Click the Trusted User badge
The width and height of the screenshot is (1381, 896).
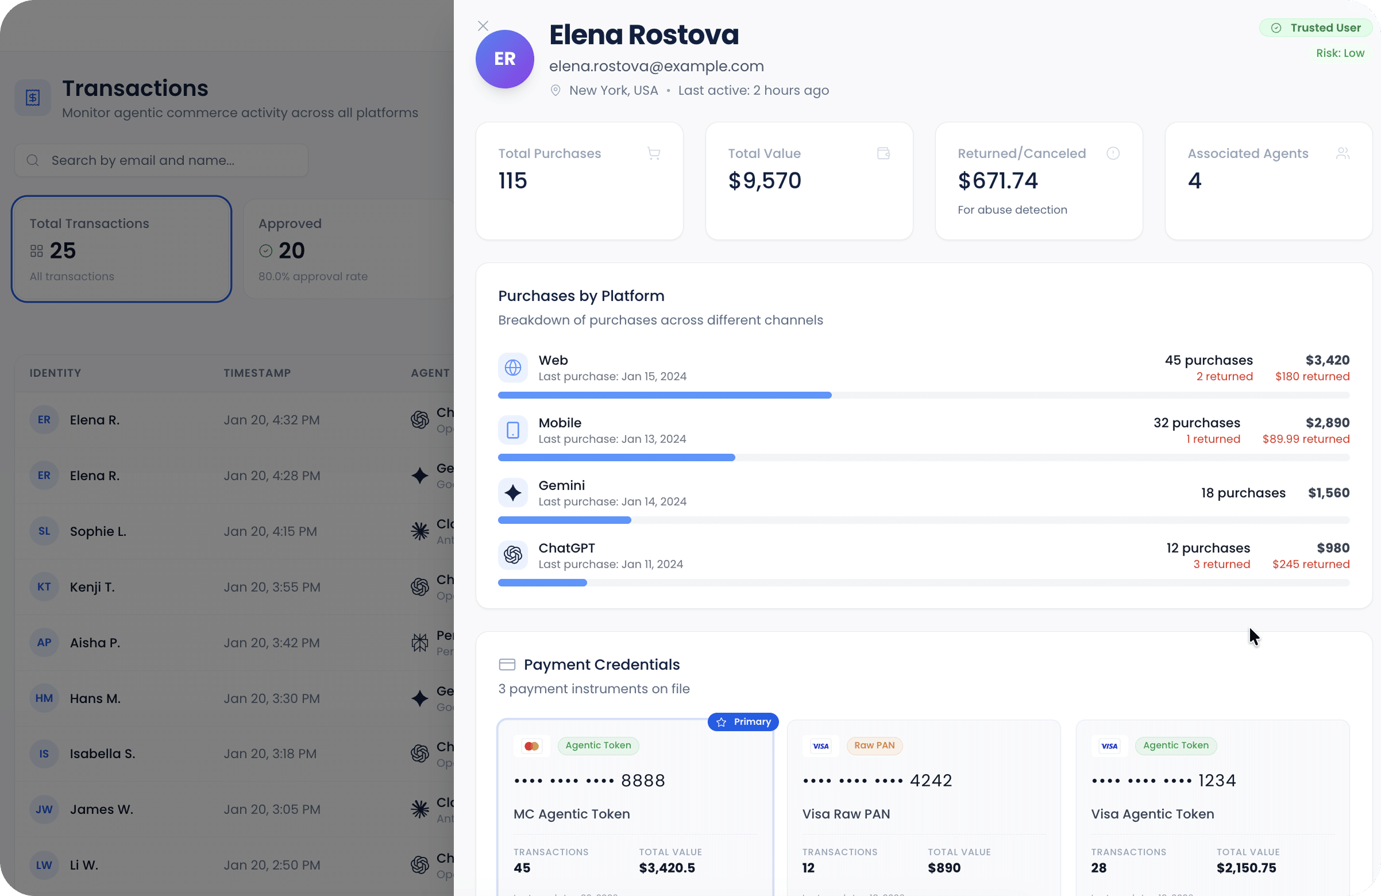1316,28
